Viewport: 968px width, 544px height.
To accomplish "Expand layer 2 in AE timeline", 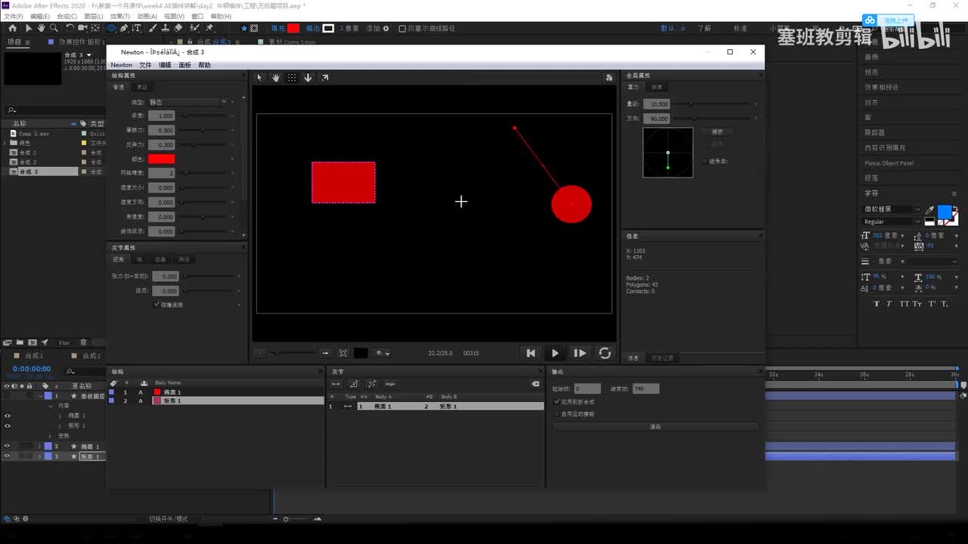I will coord(39,447).
